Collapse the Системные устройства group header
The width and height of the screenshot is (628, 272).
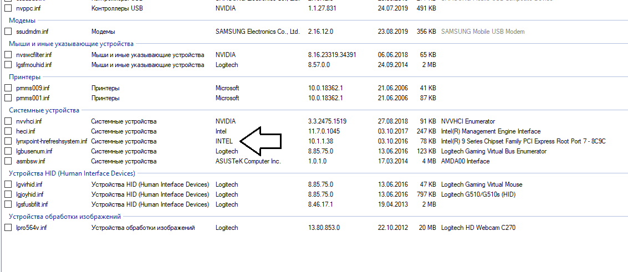[44, 110]
